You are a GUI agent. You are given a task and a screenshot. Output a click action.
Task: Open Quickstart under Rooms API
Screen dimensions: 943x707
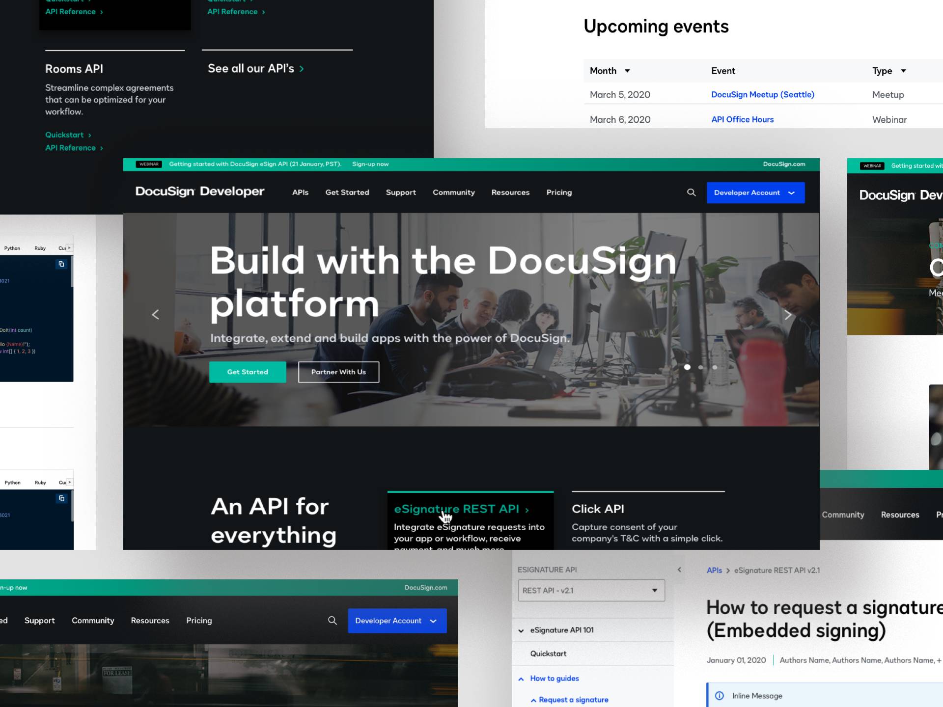point(68,135)
